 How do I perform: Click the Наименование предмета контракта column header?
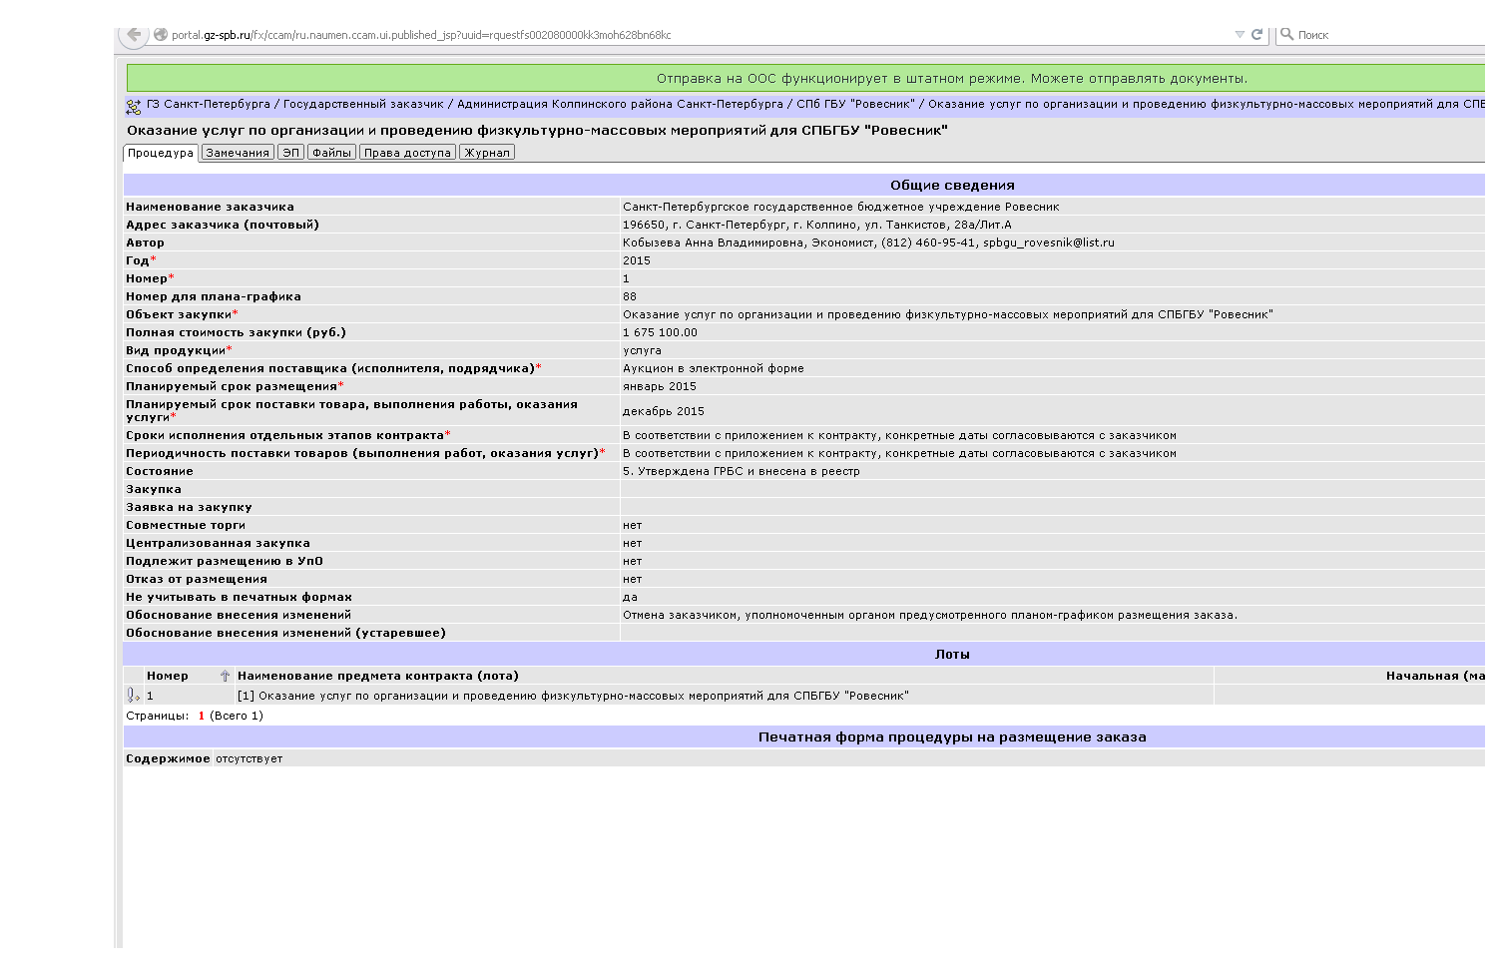(x=378, y=676)
